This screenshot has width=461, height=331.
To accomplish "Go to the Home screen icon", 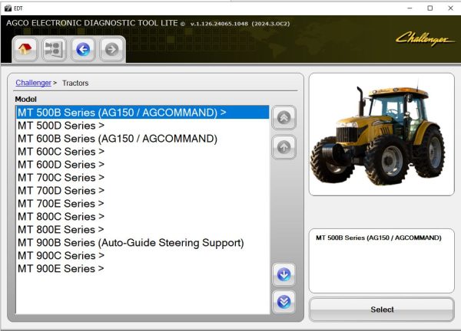I will 25,49.
